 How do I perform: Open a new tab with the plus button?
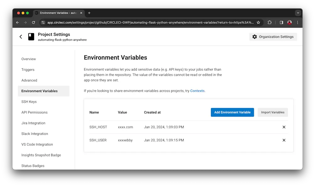point(89,13)
